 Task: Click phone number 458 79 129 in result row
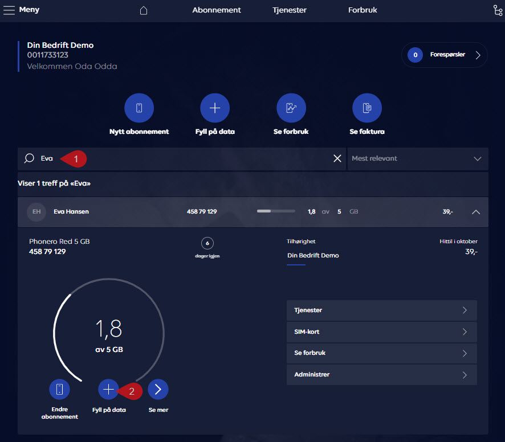point(202,211)
